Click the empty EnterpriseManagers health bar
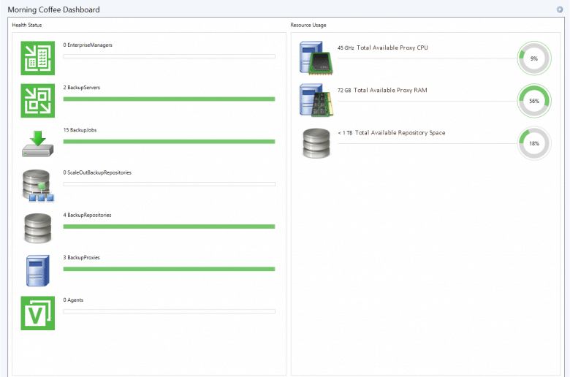 tap(169, 56)
